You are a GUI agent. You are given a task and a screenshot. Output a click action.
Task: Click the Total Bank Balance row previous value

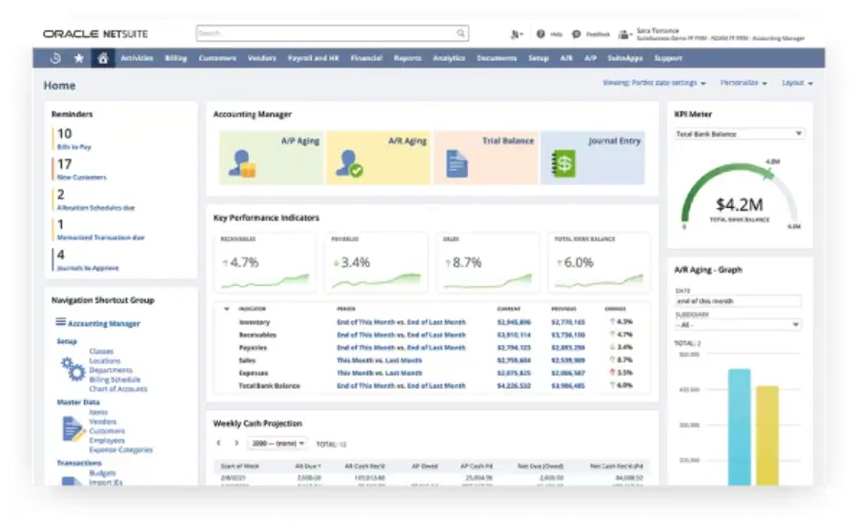tap(568, 386)
